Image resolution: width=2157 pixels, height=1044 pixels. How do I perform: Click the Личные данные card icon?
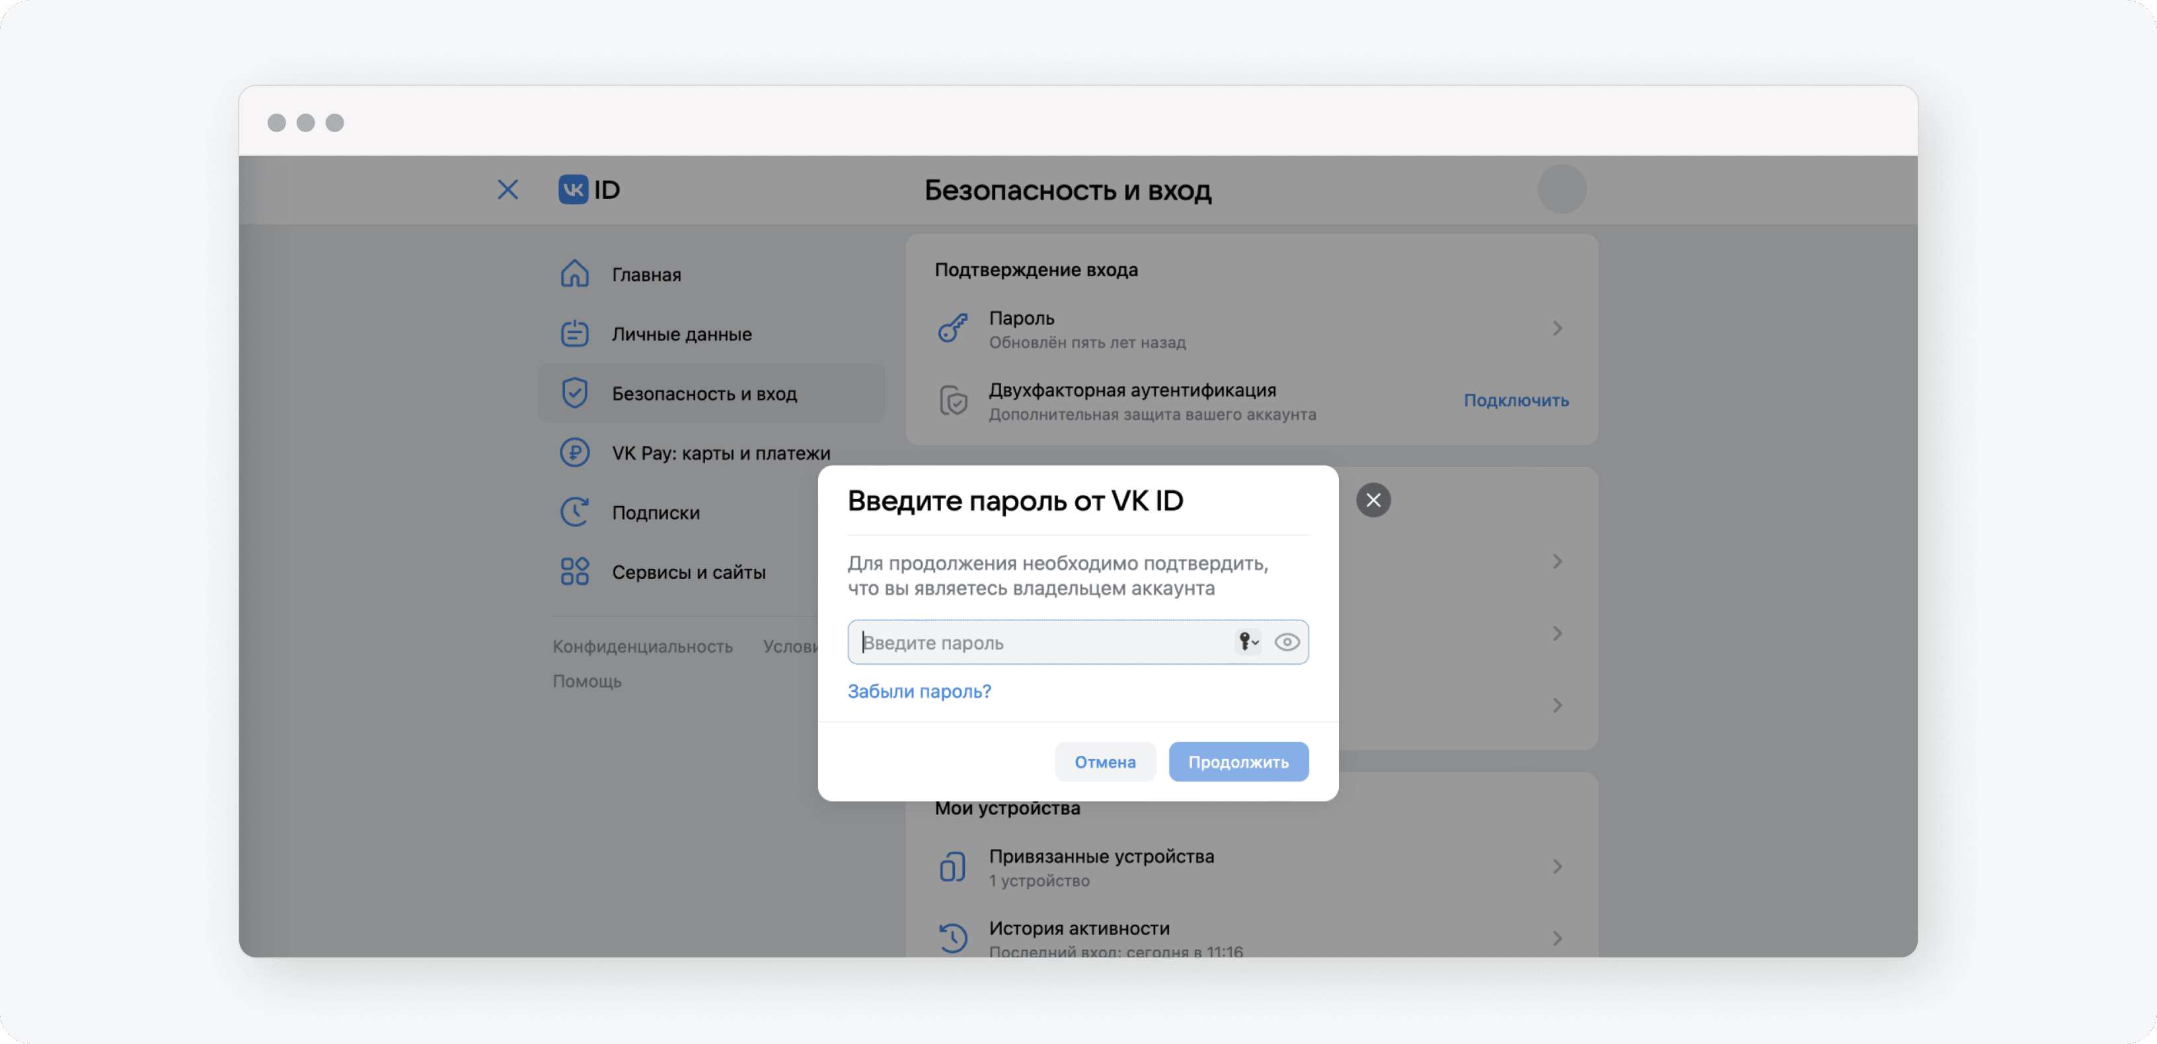click(574, 333)
